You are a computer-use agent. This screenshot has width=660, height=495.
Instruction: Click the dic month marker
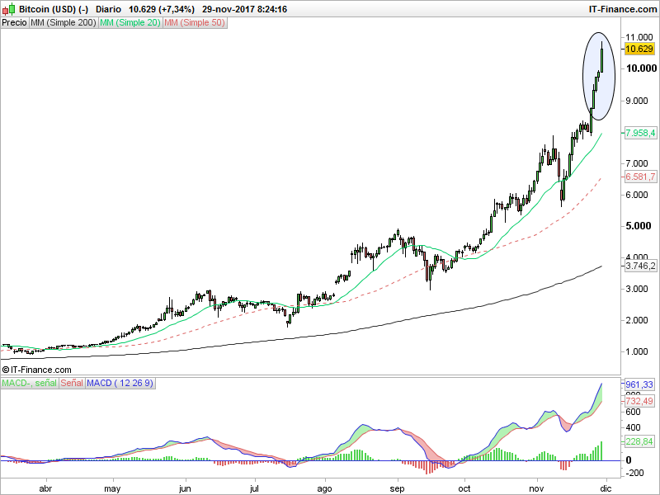(606, 488)
